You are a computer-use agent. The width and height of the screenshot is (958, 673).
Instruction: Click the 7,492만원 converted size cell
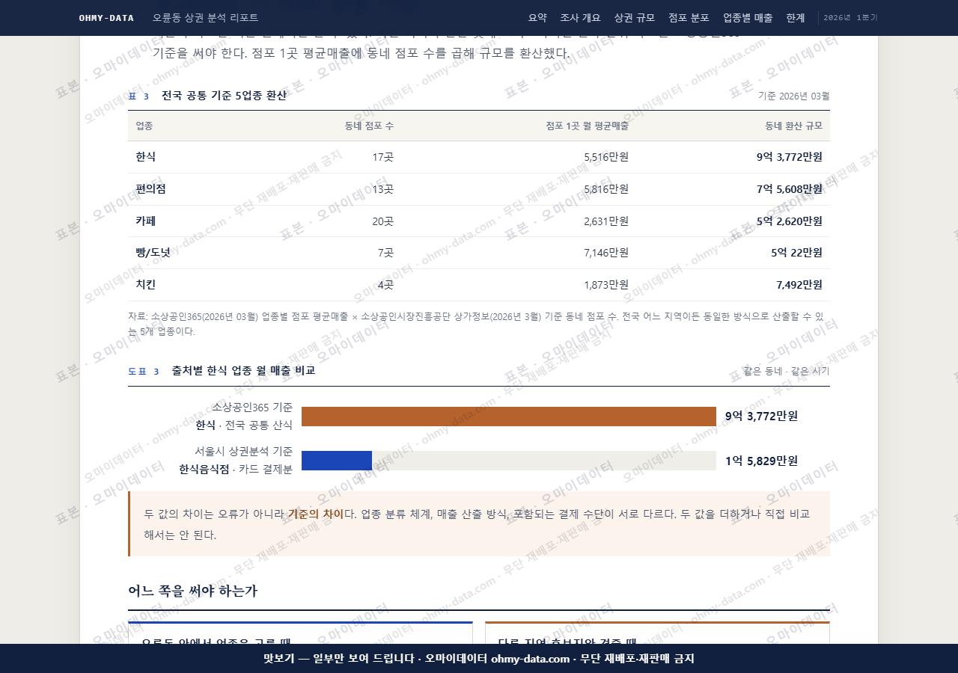[x=799, y=285]
